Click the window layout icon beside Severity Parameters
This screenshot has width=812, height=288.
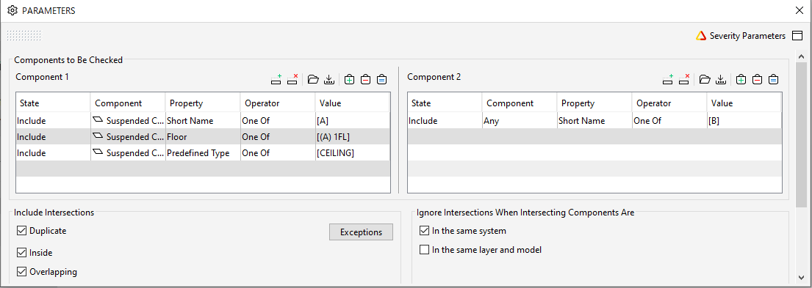[797, 36]
